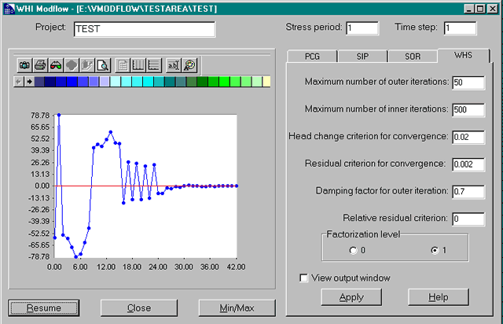
Task: Click the Time step field
Action: click(460, 28)
